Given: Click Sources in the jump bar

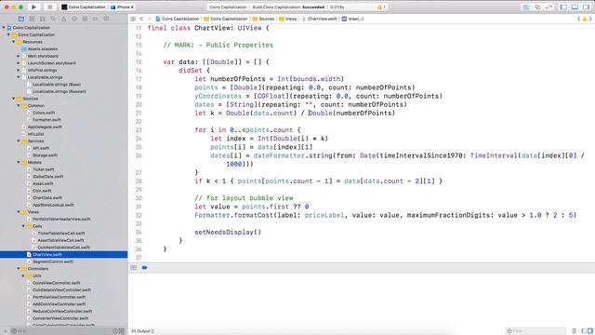Looking at the screenshot, I should (x=263, y=19).
